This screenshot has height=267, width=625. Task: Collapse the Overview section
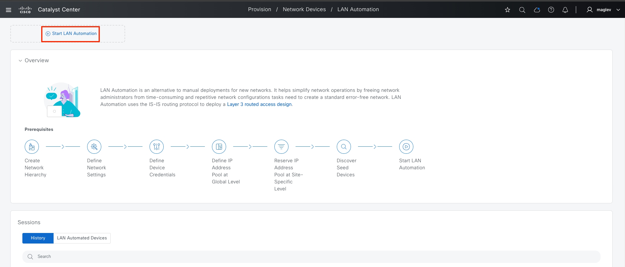point(20,60)
